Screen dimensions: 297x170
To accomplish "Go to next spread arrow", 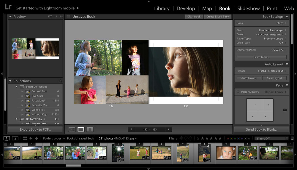I will (168, 129).
